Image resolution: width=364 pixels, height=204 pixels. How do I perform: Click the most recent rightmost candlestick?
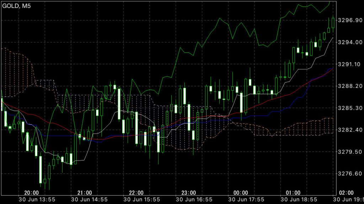pyautogui.click(x=333, y=23)
